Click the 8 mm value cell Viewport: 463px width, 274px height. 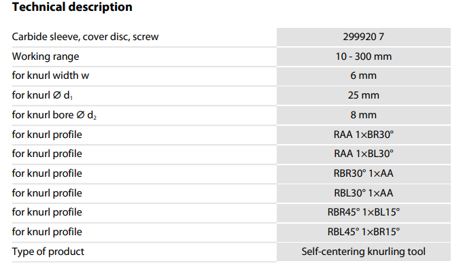[x=363, y=115]
